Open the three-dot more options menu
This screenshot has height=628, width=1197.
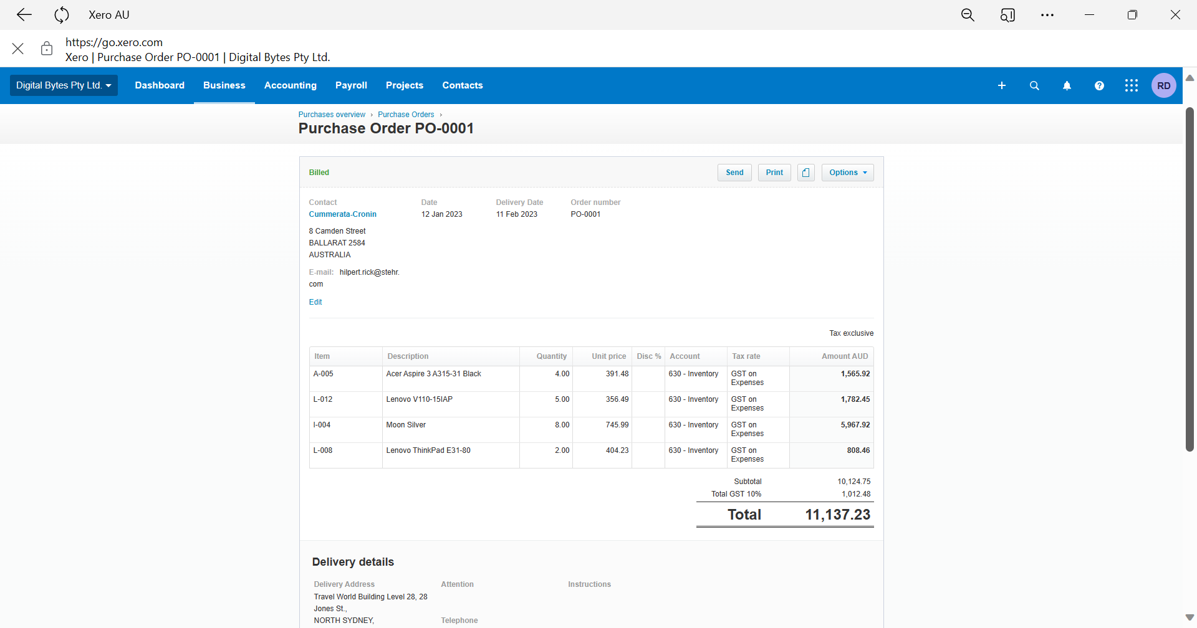1047,15
